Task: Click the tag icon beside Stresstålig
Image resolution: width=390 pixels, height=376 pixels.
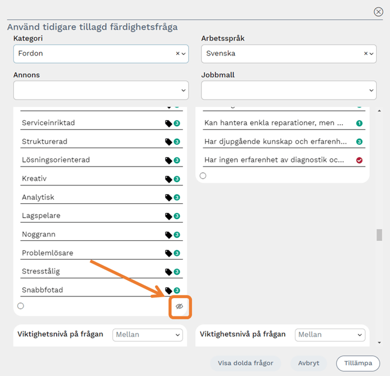Action: tap(169, 272)
